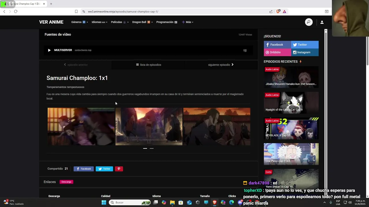
Task: Follow on Twitter in sidebar
Action: coord(305,45)
